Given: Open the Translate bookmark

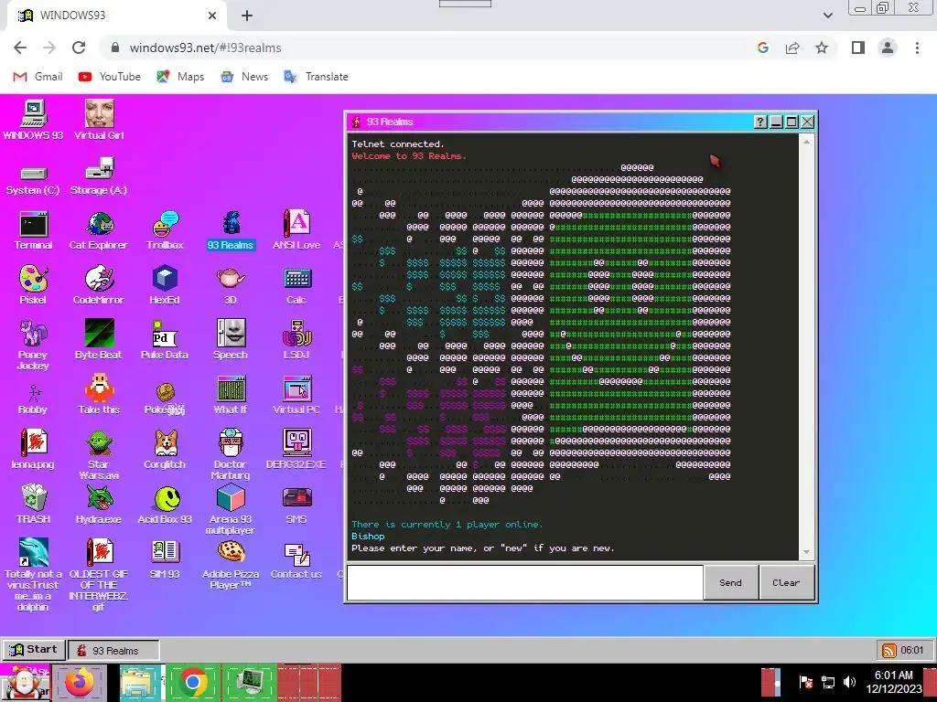Looking at the screenshot, I should [316, 77].
